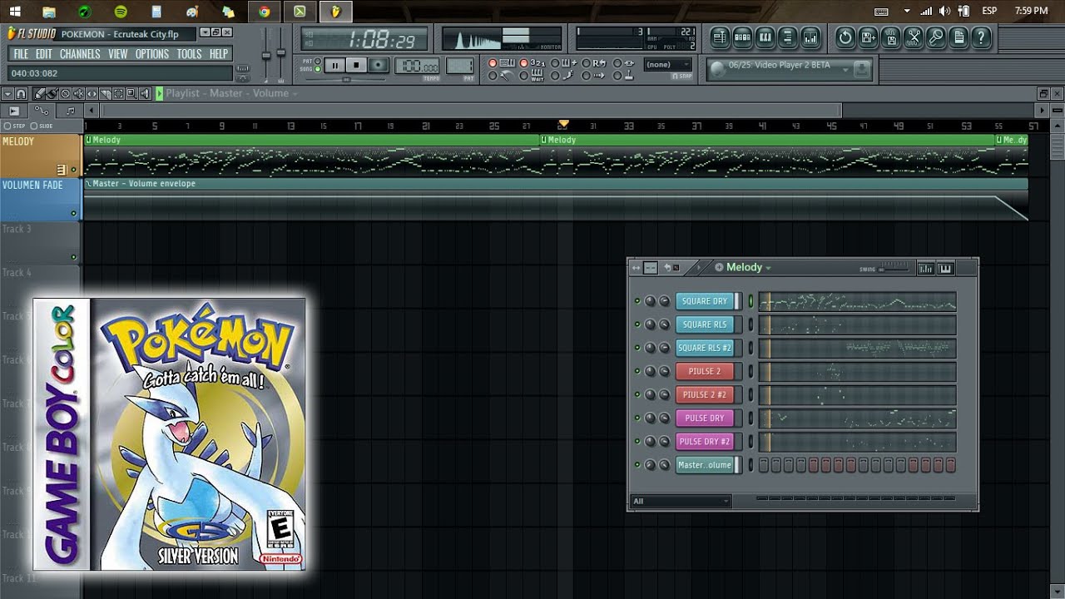The image size is (1065, 599).
Task: Click the one-click audio recording microphone icon
Action: pyautogui.click(x=936, y=37)
